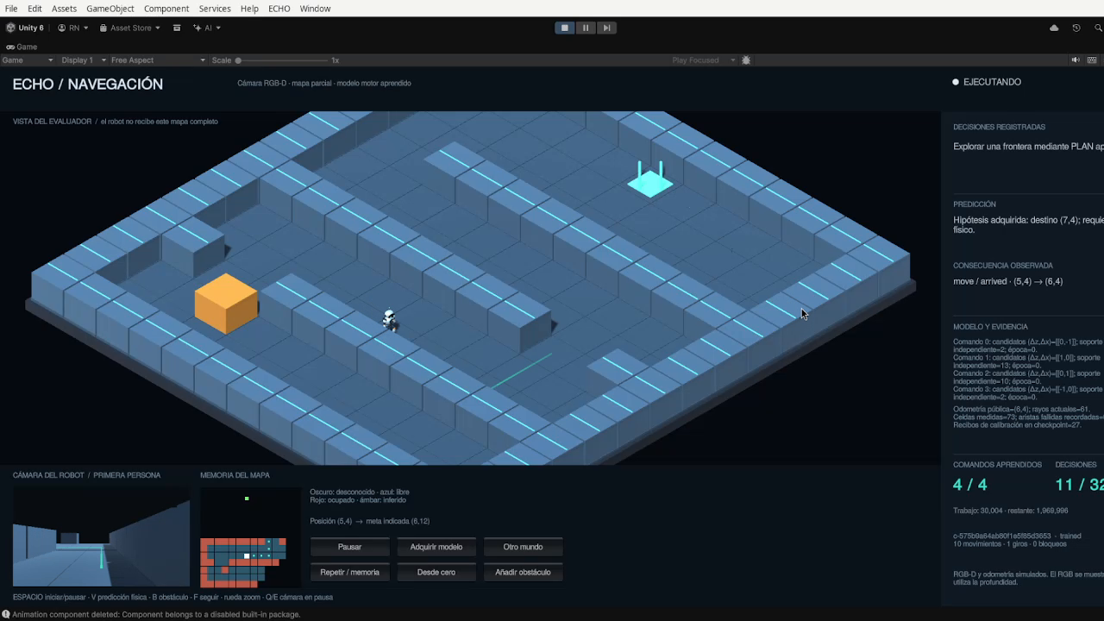This screenshot has height=621, width=1104.
Task: Open the Unity 6 logo menu
Action: [25, 28]
